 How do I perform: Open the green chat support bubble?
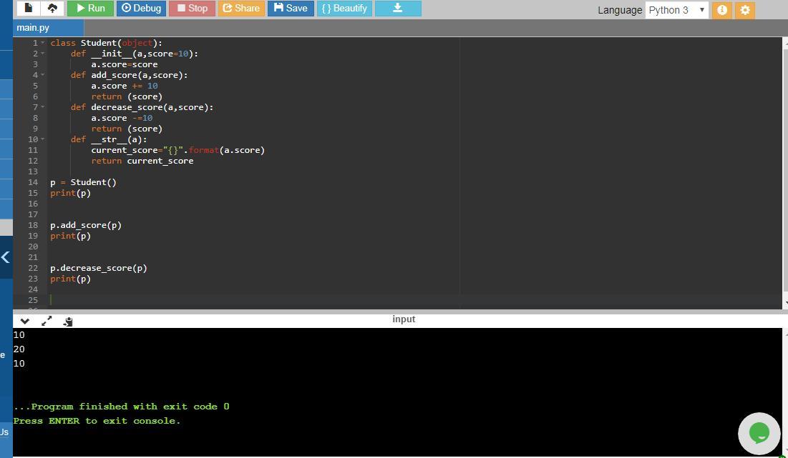coord(759,433)
